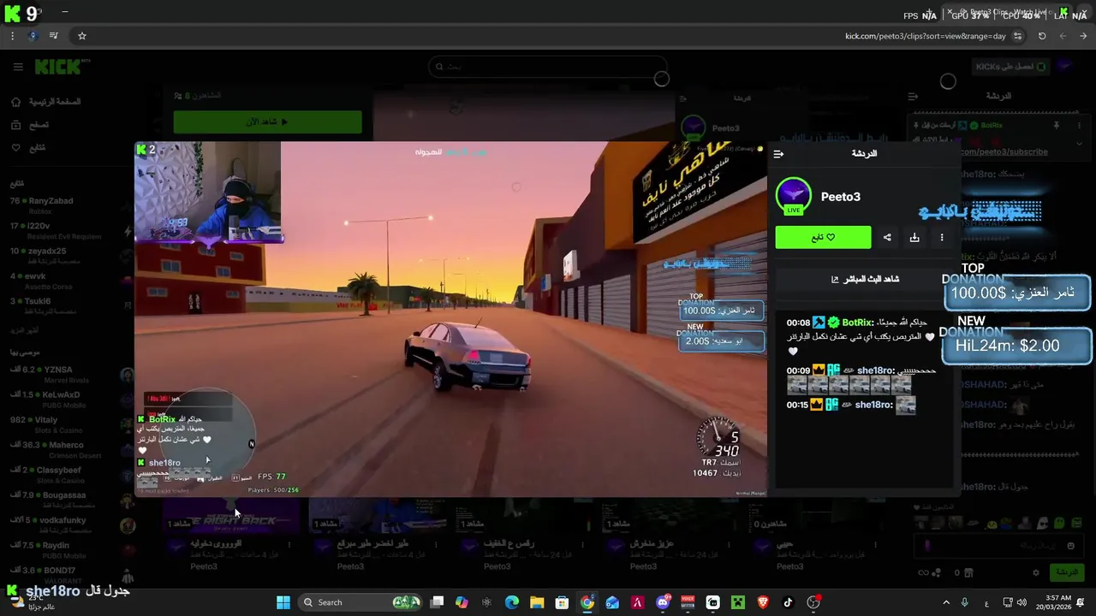
Task: Open Task View from taskbar
Action: 437,602
